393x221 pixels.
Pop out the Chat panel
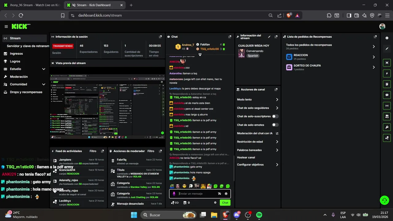230,37
